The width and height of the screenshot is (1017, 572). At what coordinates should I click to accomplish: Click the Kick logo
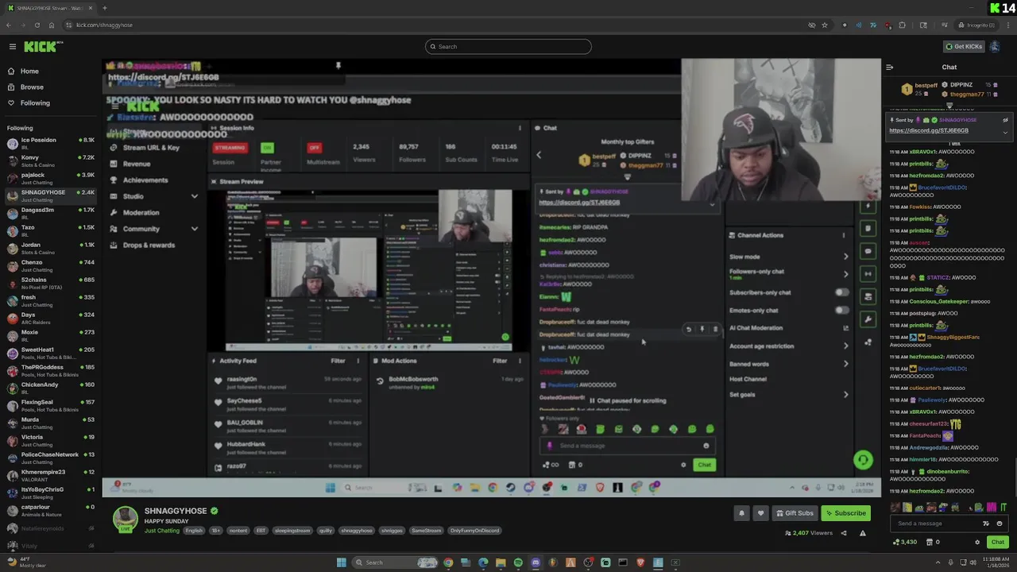point(41,47)
